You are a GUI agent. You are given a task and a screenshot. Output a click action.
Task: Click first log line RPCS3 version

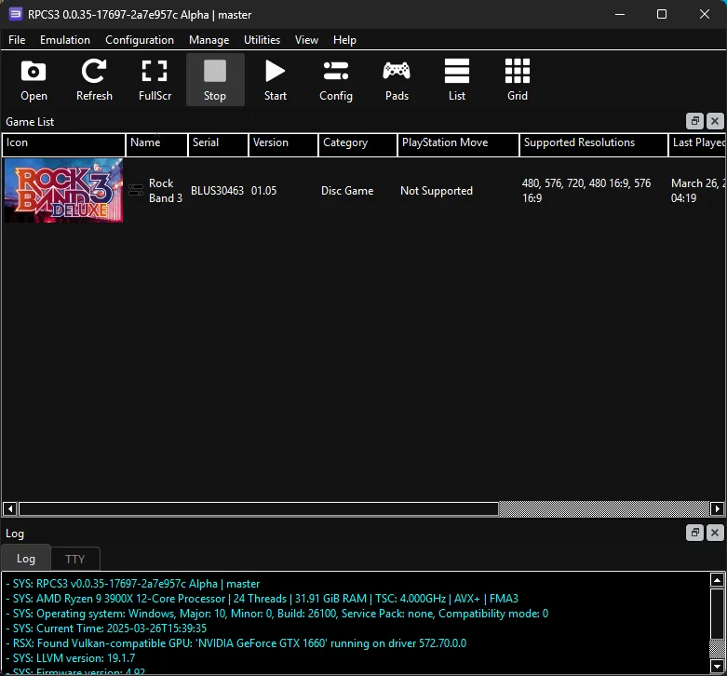(132, 584)
